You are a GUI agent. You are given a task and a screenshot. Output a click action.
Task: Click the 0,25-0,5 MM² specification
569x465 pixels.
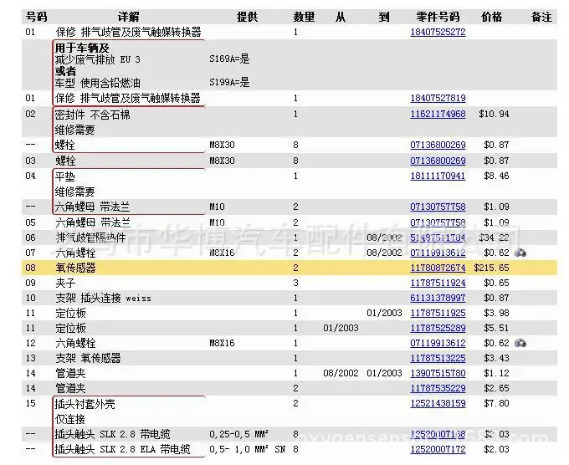point(239,434)
